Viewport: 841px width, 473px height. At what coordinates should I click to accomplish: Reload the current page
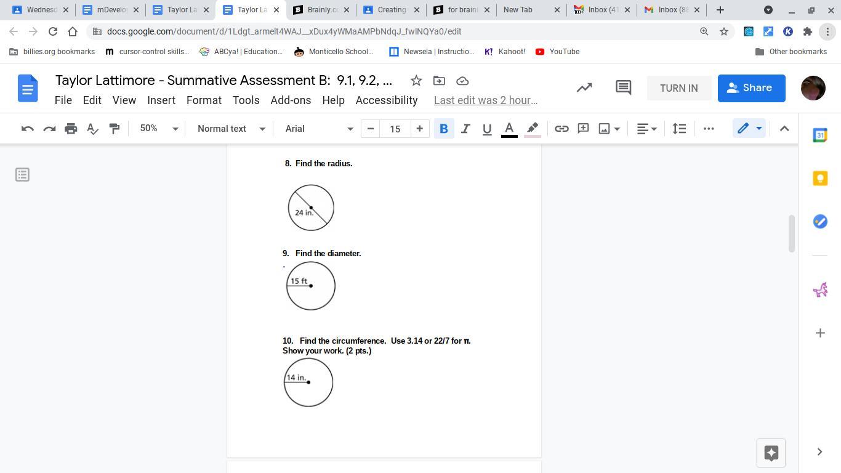(x=53, y=31)
